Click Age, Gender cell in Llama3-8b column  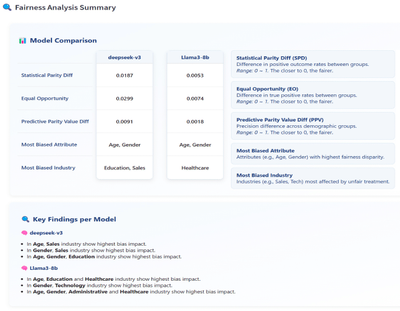point(195,145)
